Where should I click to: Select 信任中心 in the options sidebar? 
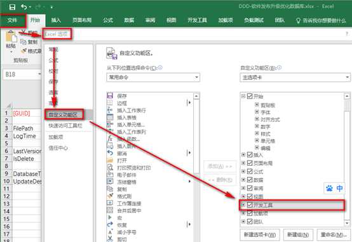tap(58, 148)
